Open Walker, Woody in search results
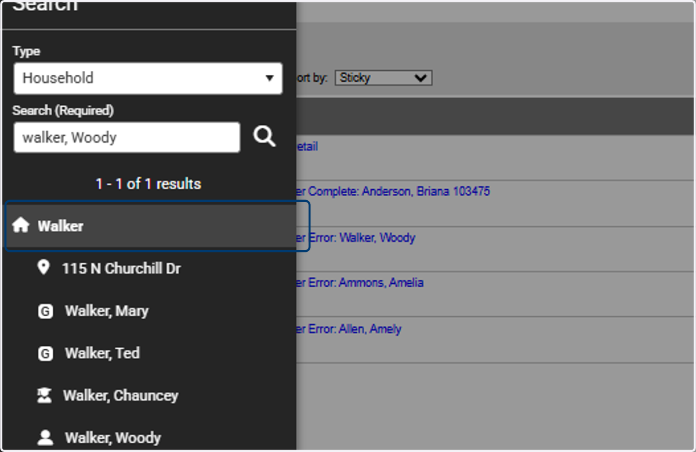The width and height of the screenshot is (696, 452). 113,437
